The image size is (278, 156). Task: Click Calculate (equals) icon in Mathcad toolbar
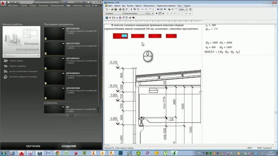tap(165, 10)
